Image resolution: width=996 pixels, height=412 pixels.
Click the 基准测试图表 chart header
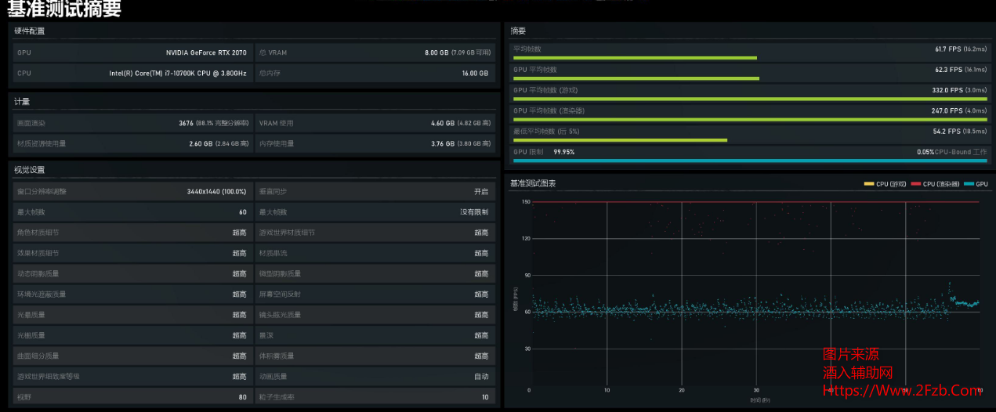tap(532, 183)
